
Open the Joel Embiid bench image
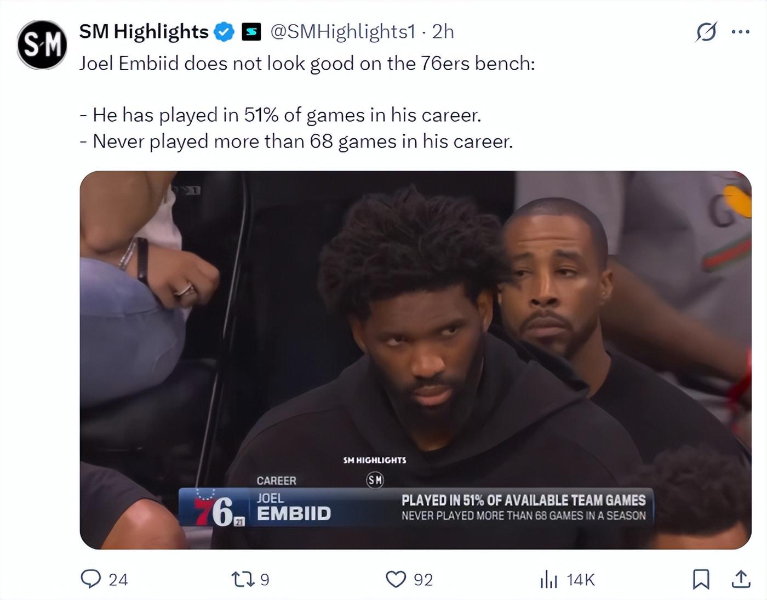415,359
